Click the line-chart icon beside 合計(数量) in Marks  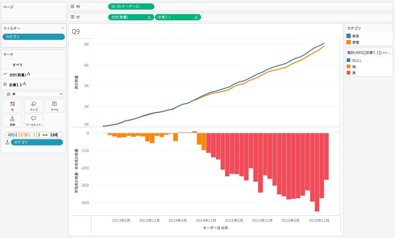pos(5,74)
